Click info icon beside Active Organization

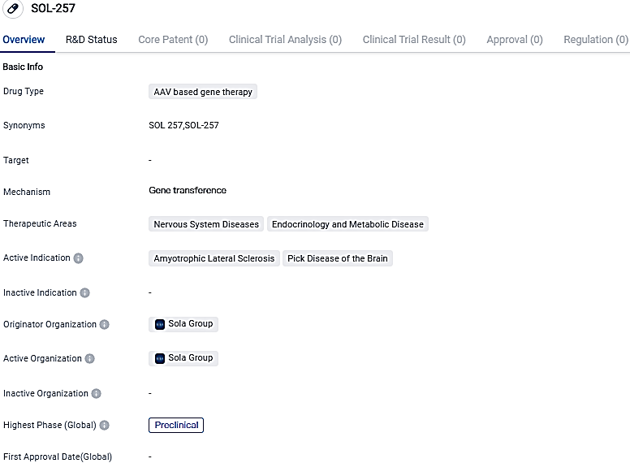click(90, 358)
